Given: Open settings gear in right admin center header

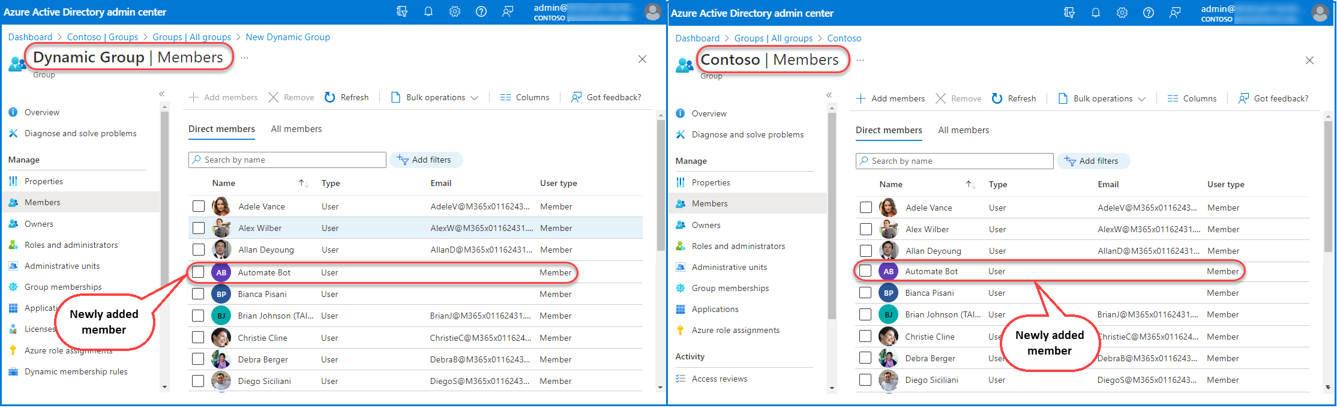Looking at the screenshot, I should (1122, 13).
